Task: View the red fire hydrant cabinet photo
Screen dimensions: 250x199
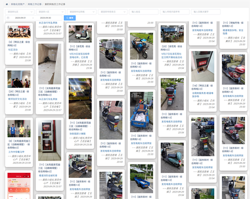Action: tap(50, 140)
